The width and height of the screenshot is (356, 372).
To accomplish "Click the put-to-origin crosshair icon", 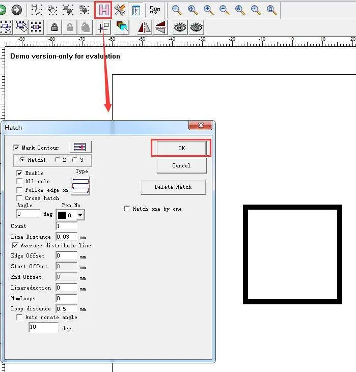I will pos(103,27).
